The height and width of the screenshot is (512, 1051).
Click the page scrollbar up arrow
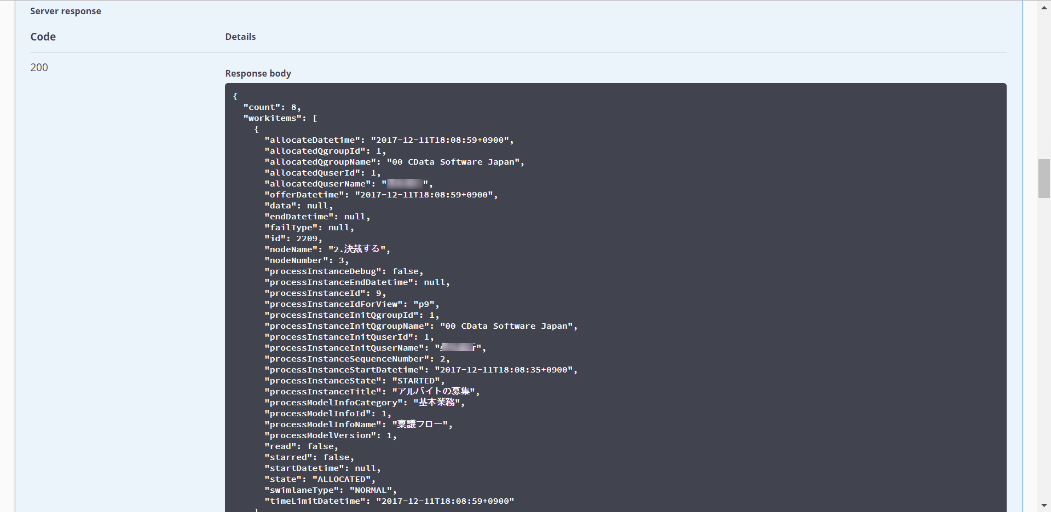[1044, 7]
